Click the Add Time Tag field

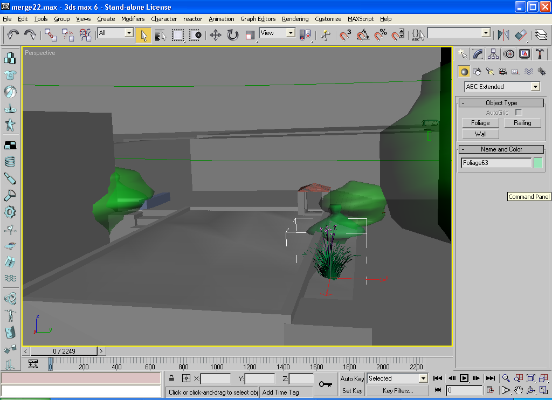point(286,392)
